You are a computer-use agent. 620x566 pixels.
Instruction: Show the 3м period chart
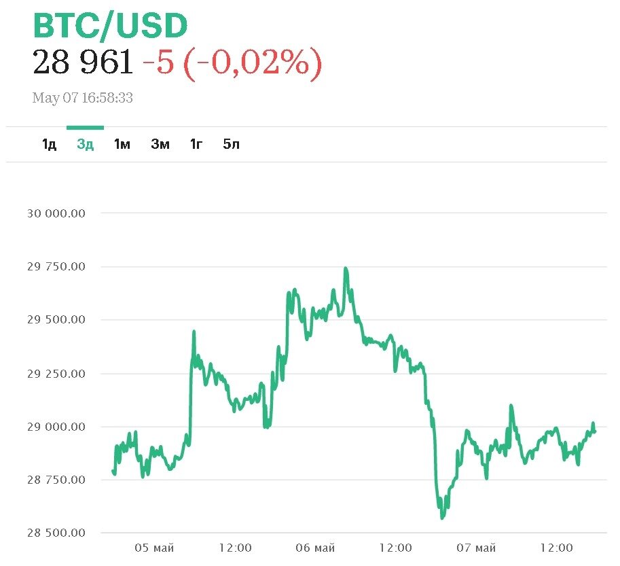pos(160,144)
